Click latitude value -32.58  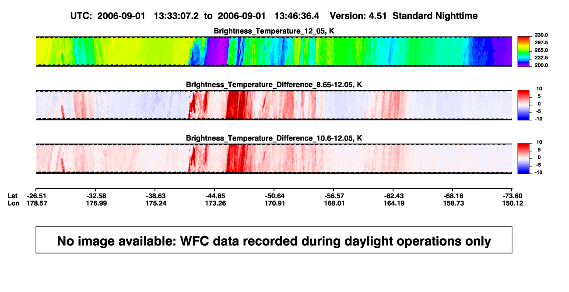pyautogui.click(x=96, y=196)
